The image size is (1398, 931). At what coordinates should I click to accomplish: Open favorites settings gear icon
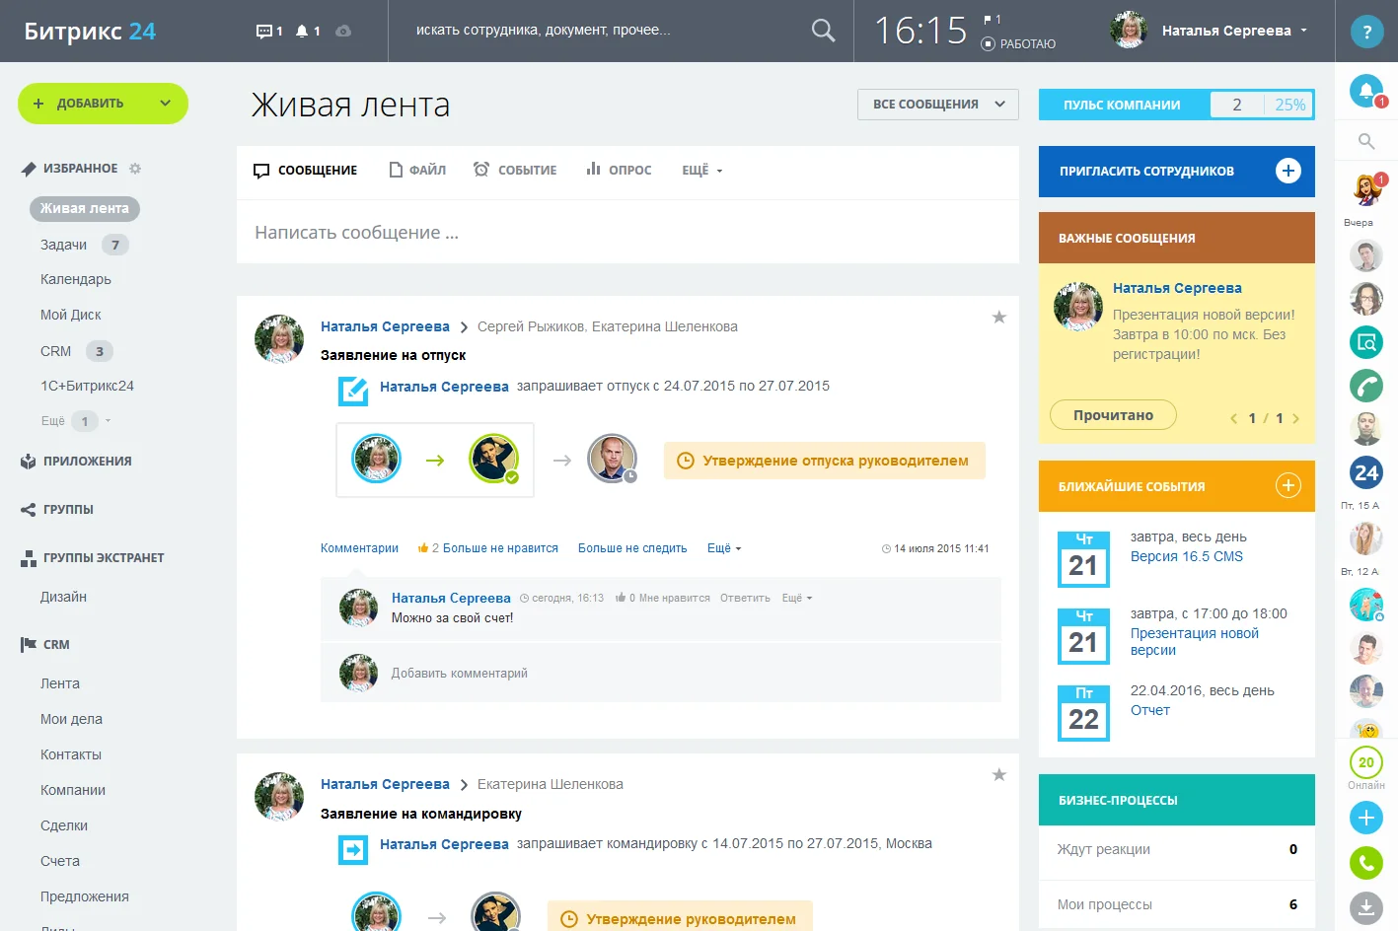tap(135, 169)
